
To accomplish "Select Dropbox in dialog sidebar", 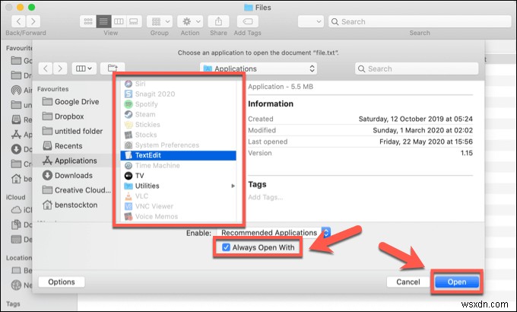I will [x=63, y=116].
